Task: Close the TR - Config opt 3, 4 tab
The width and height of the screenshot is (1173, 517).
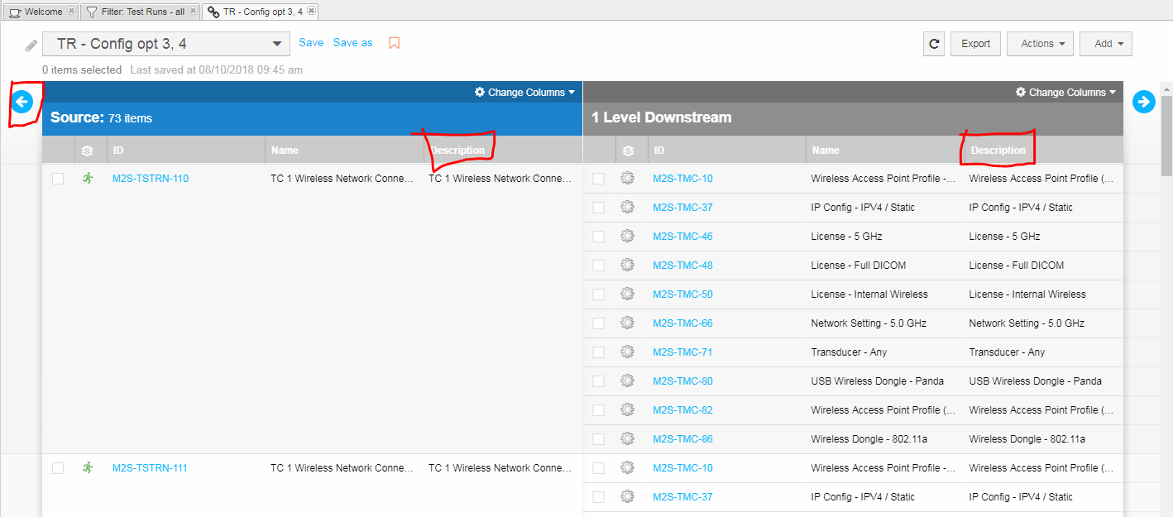Action: pyautogui.click(x=311, y=12)
